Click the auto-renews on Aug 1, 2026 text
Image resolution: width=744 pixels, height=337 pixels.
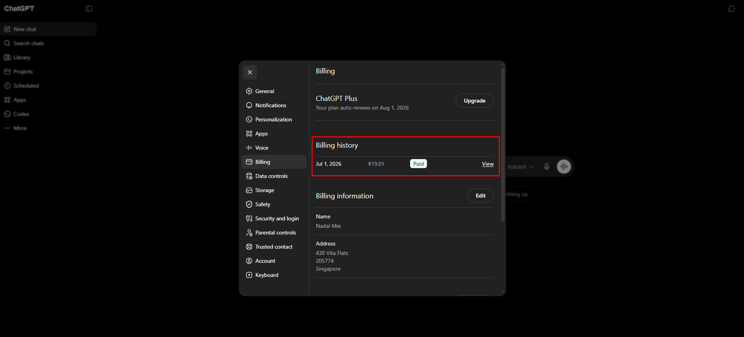click(362, 108)
